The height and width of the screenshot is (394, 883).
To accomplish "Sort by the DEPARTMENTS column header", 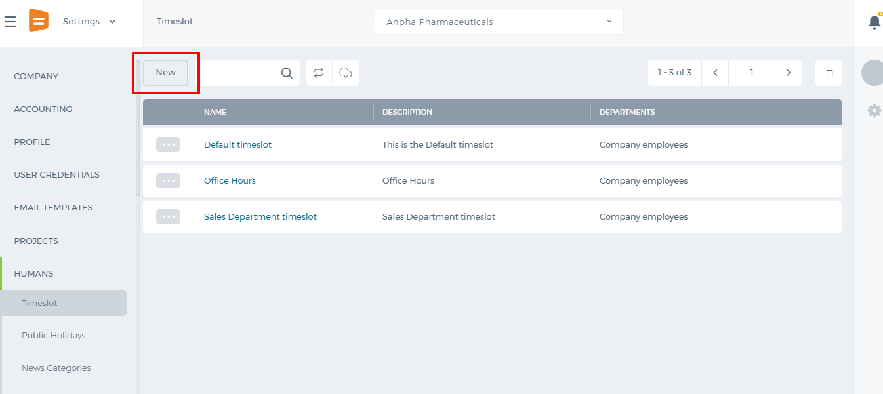I will (627, 112).
